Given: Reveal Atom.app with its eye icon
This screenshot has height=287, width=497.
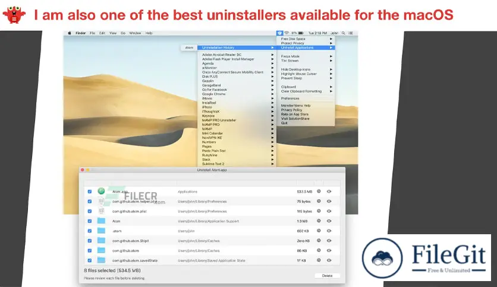Looking at the screenshot, I should [329, 191].
